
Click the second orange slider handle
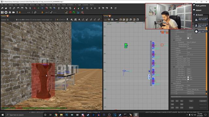[x=42, y=12]
